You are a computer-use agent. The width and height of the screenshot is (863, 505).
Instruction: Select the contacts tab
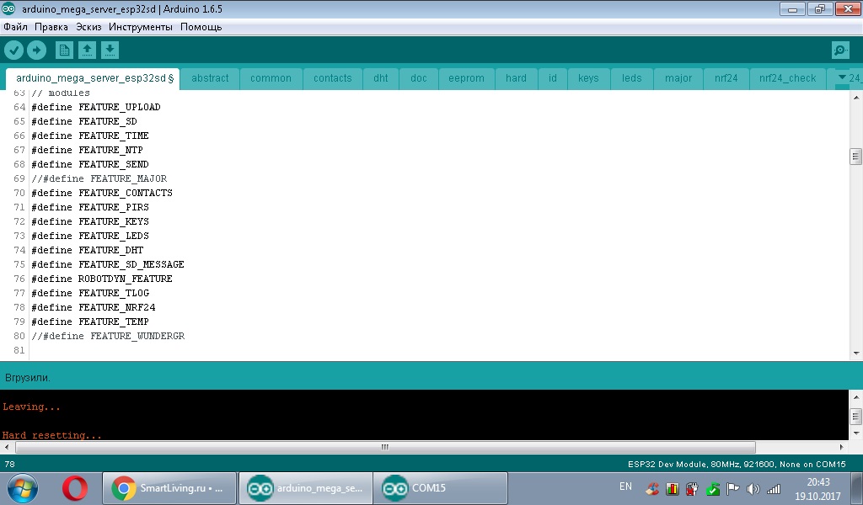tap(332, 78)
